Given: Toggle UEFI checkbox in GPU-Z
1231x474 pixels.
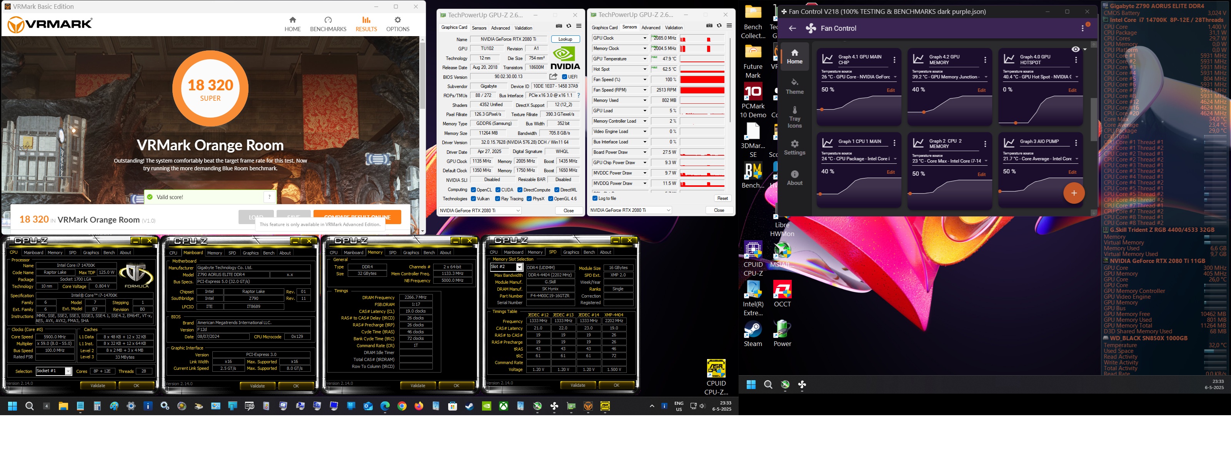Looking at the screenshot, I should [564, 77].
